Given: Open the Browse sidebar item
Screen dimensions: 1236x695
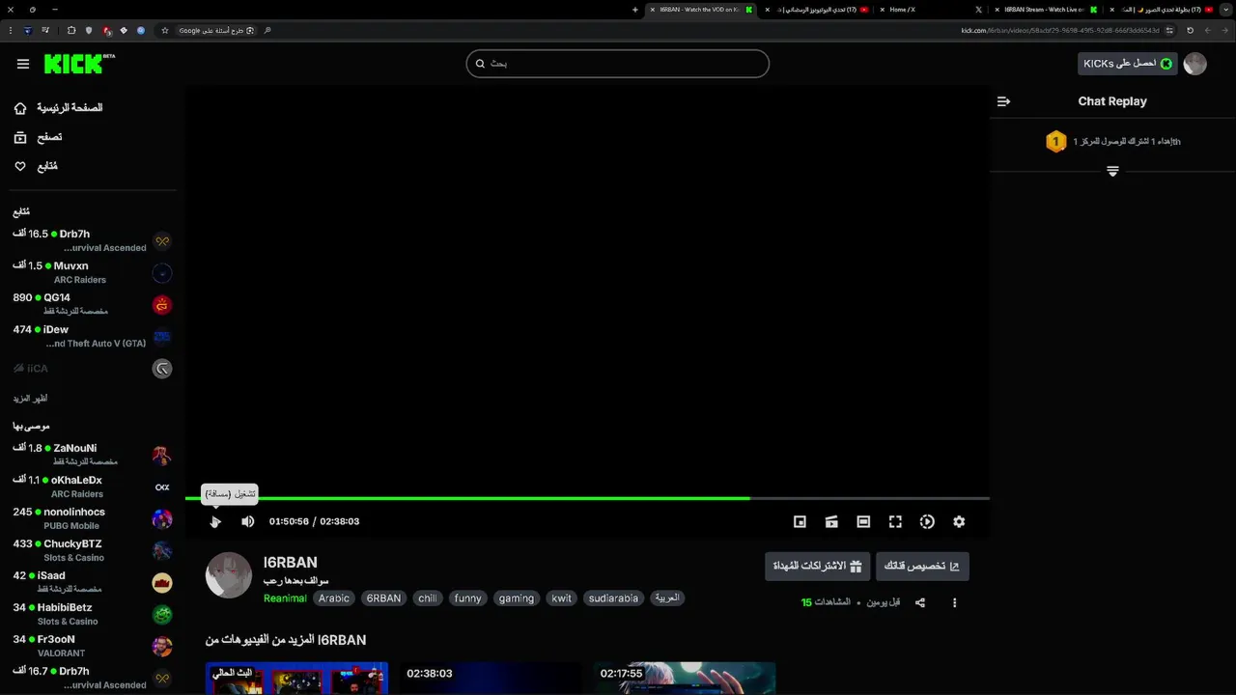Looking at the screenshot, I should click(x=39, y=137).
